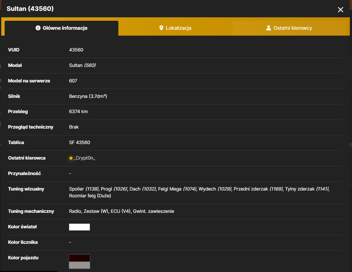Click the Zestaw (W) tuning entry
This screenshot has width=352, height=272.
pyautogui.click(x=96, y=211)
